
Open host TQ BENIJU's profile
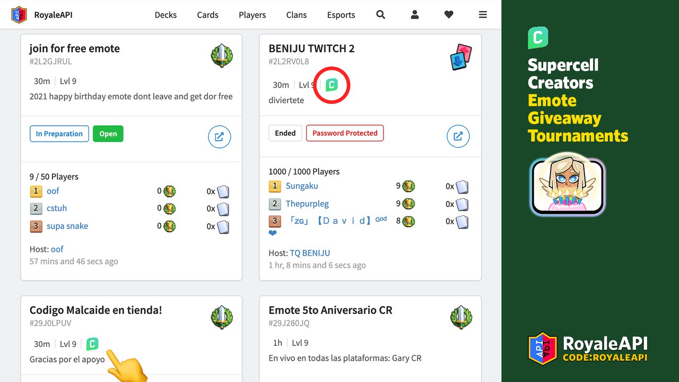(x=310, y=253)
